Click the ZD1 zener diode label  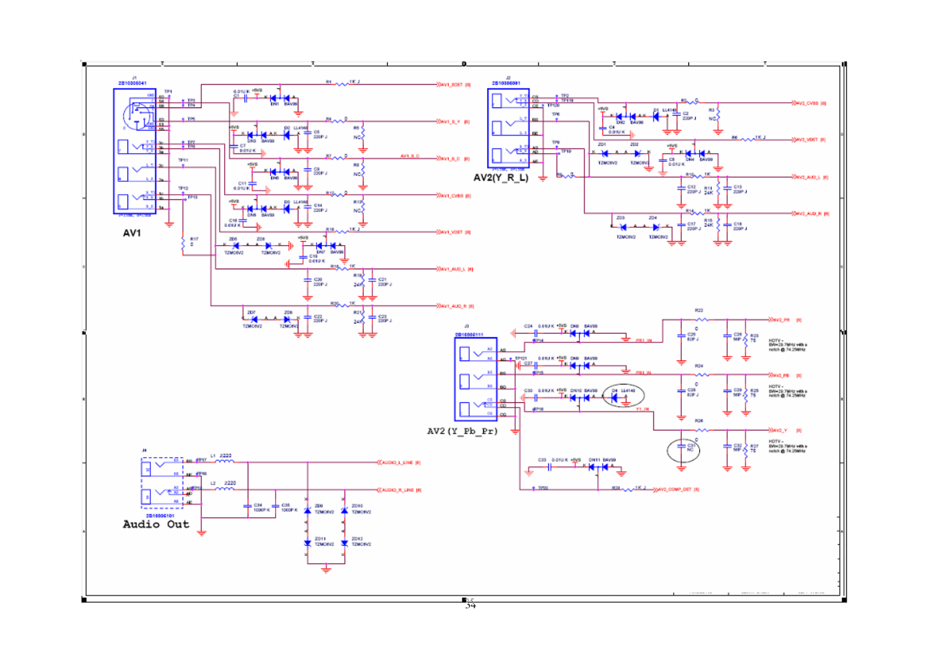tap(602, 144)
